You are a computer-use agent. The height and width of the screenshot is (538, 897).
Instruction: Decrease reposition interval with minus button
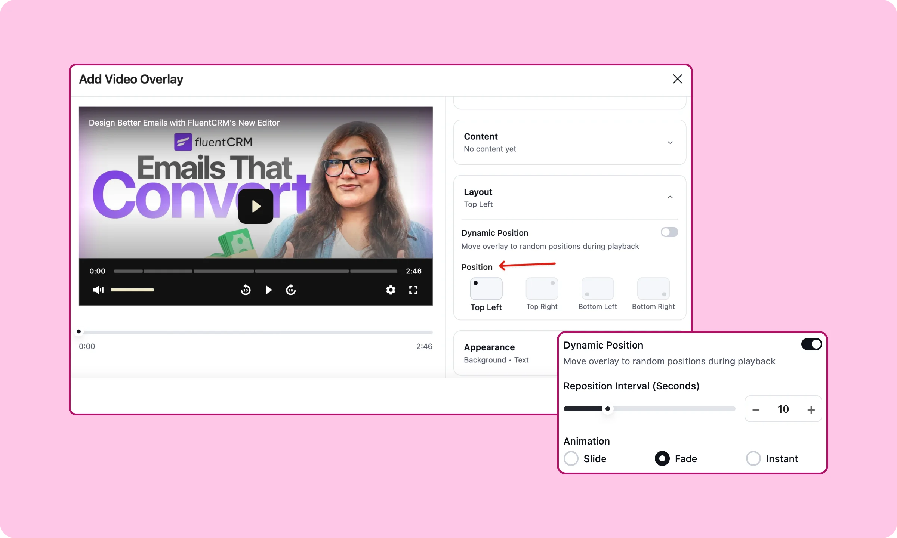[756, 409]
